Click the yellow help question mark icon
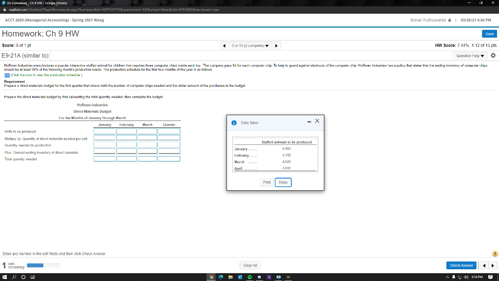Image resolution: width=499 pixels, height=281 pixels. [495, 254]
